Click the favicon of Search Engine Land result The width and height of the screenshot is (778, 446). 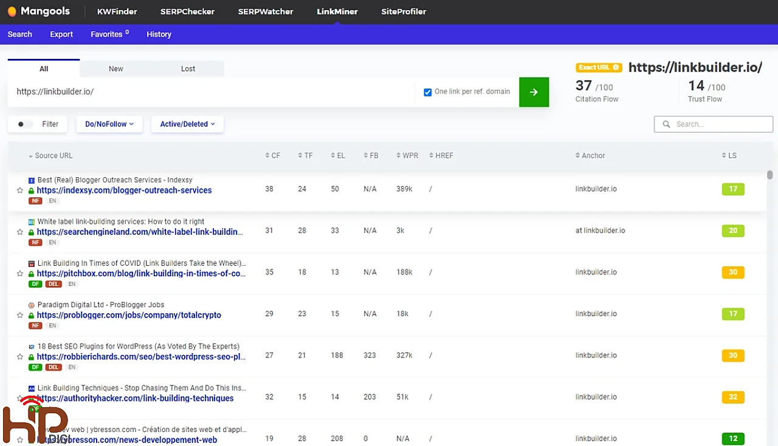coord(32,222)
